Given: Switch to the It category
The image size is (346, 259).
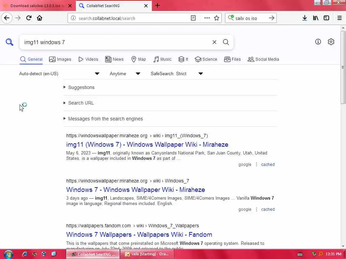Looking at the screenshot, I should (183, 59).
